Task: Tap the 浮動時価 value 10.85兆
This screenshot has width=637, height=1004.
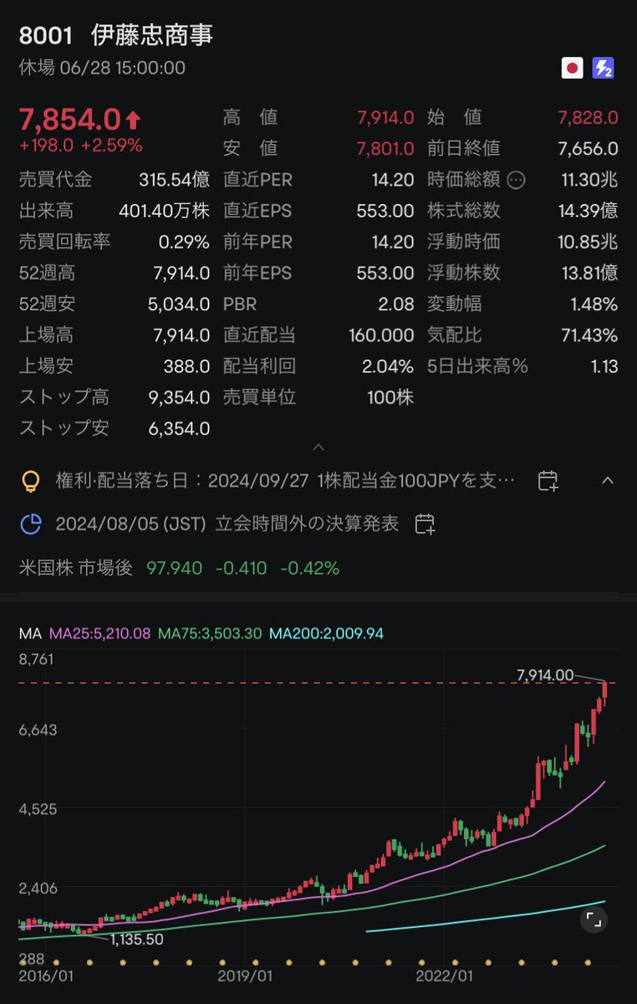Action: (589, 242)
